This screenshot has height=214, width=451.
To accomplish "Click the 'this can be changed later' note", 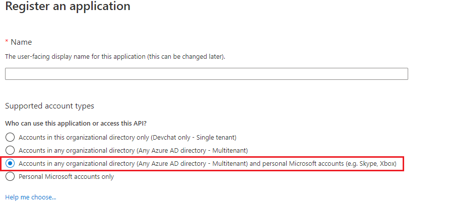I will tap(185, 57).
